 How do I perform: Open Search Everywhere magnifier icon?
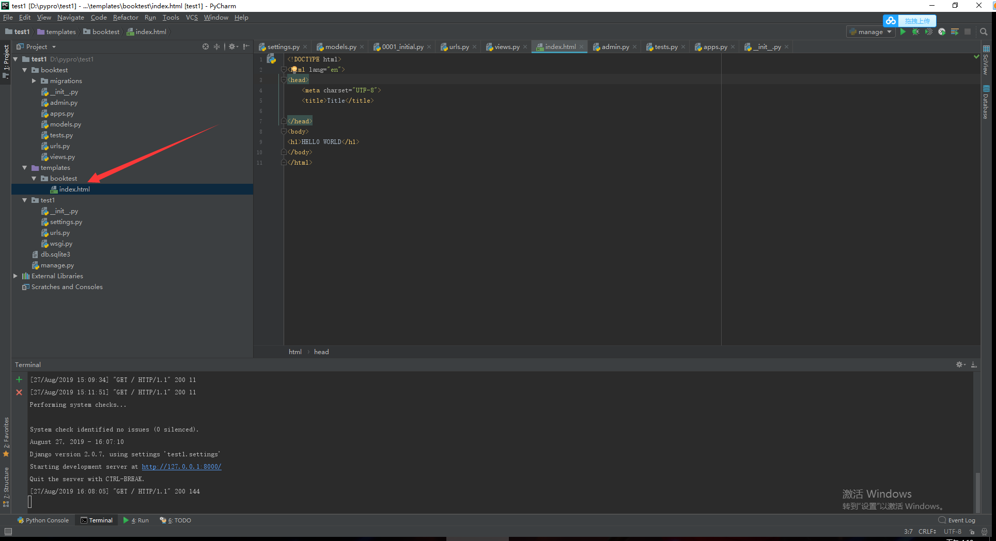click(x=984, y=32)
